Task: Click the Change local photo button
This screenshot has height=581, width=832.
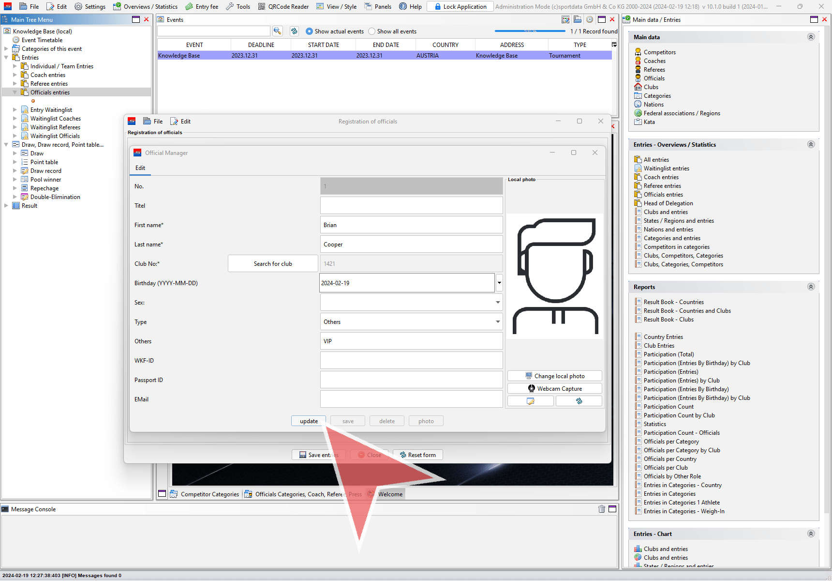Action: [x=554, y=376]
